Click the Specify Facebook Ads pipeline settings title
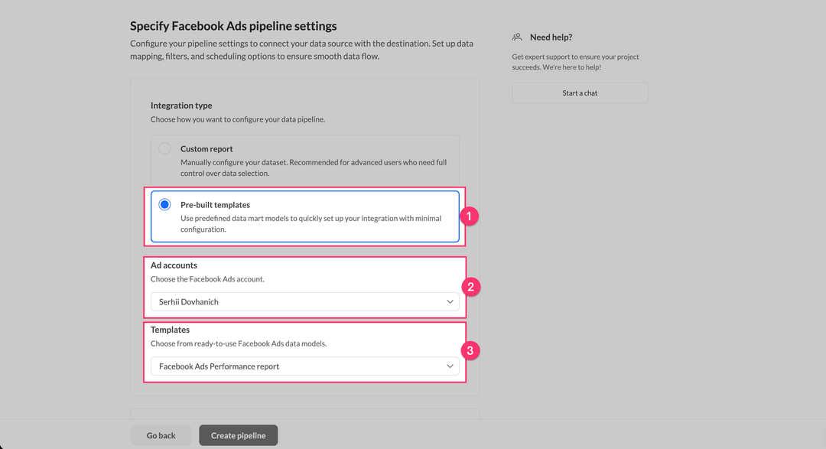 233,27
